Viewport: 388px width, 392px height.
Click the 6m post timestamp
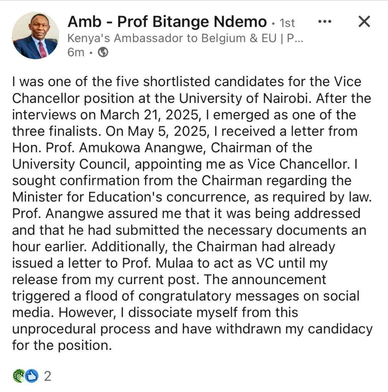coord(76,52)
